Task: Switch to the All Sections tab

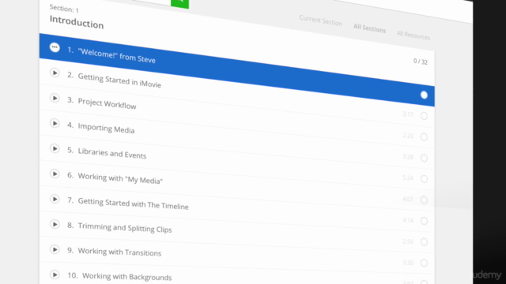Action: [369, 28]
